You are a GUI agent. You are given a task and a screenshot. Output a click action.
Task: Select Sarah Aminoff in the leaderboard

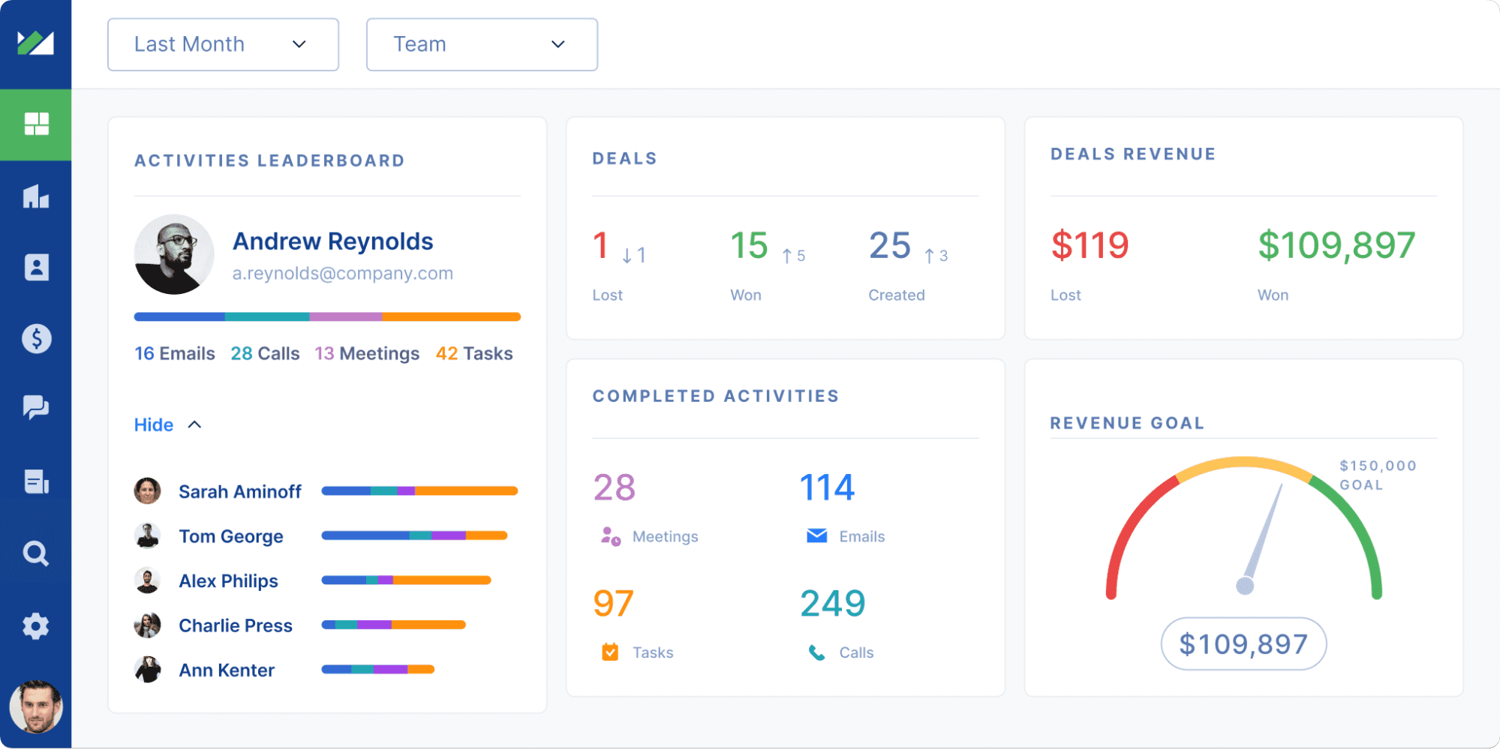(239, 492)
